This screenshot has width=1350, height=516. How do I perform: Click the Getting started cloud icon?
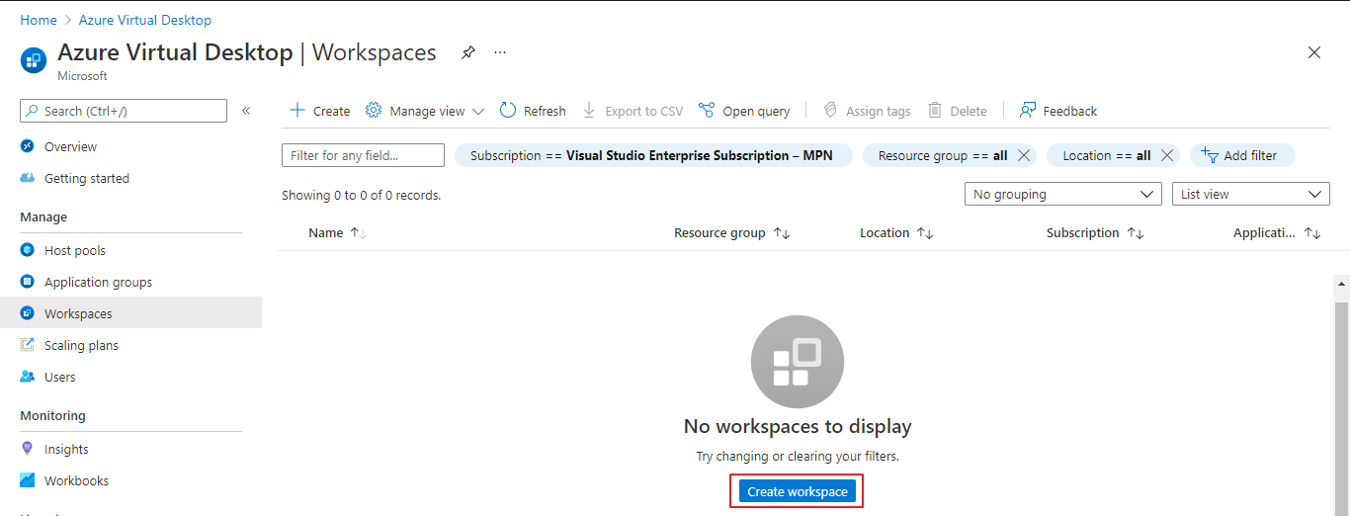(x=28, y=178)
